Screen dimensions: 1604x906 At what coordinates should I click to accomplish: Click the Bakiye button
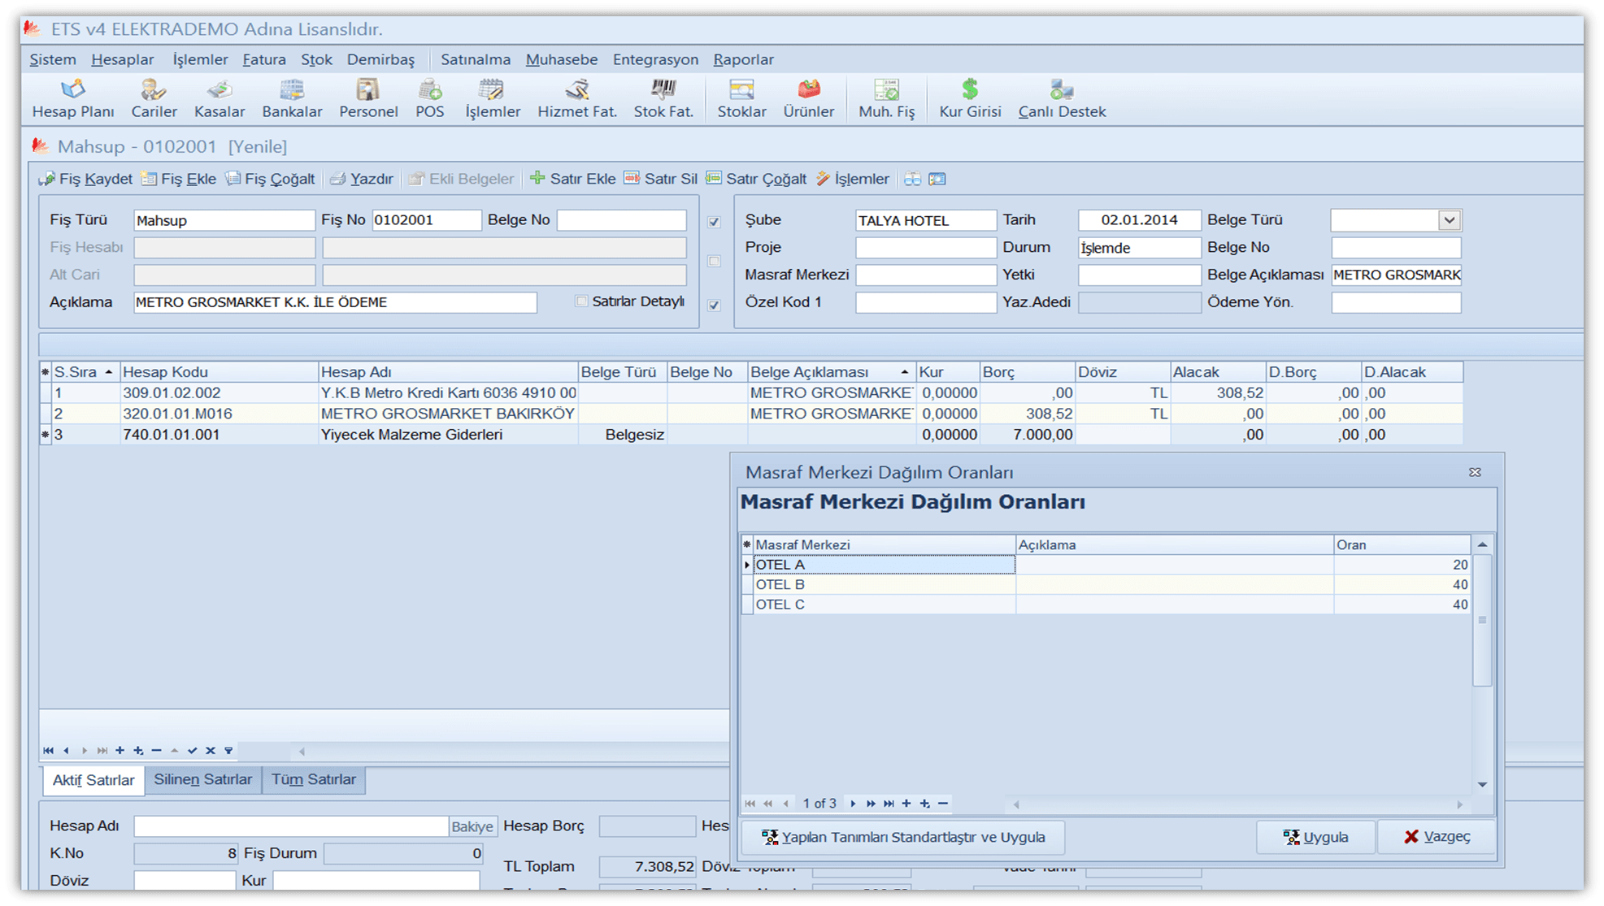click(472, 826)
